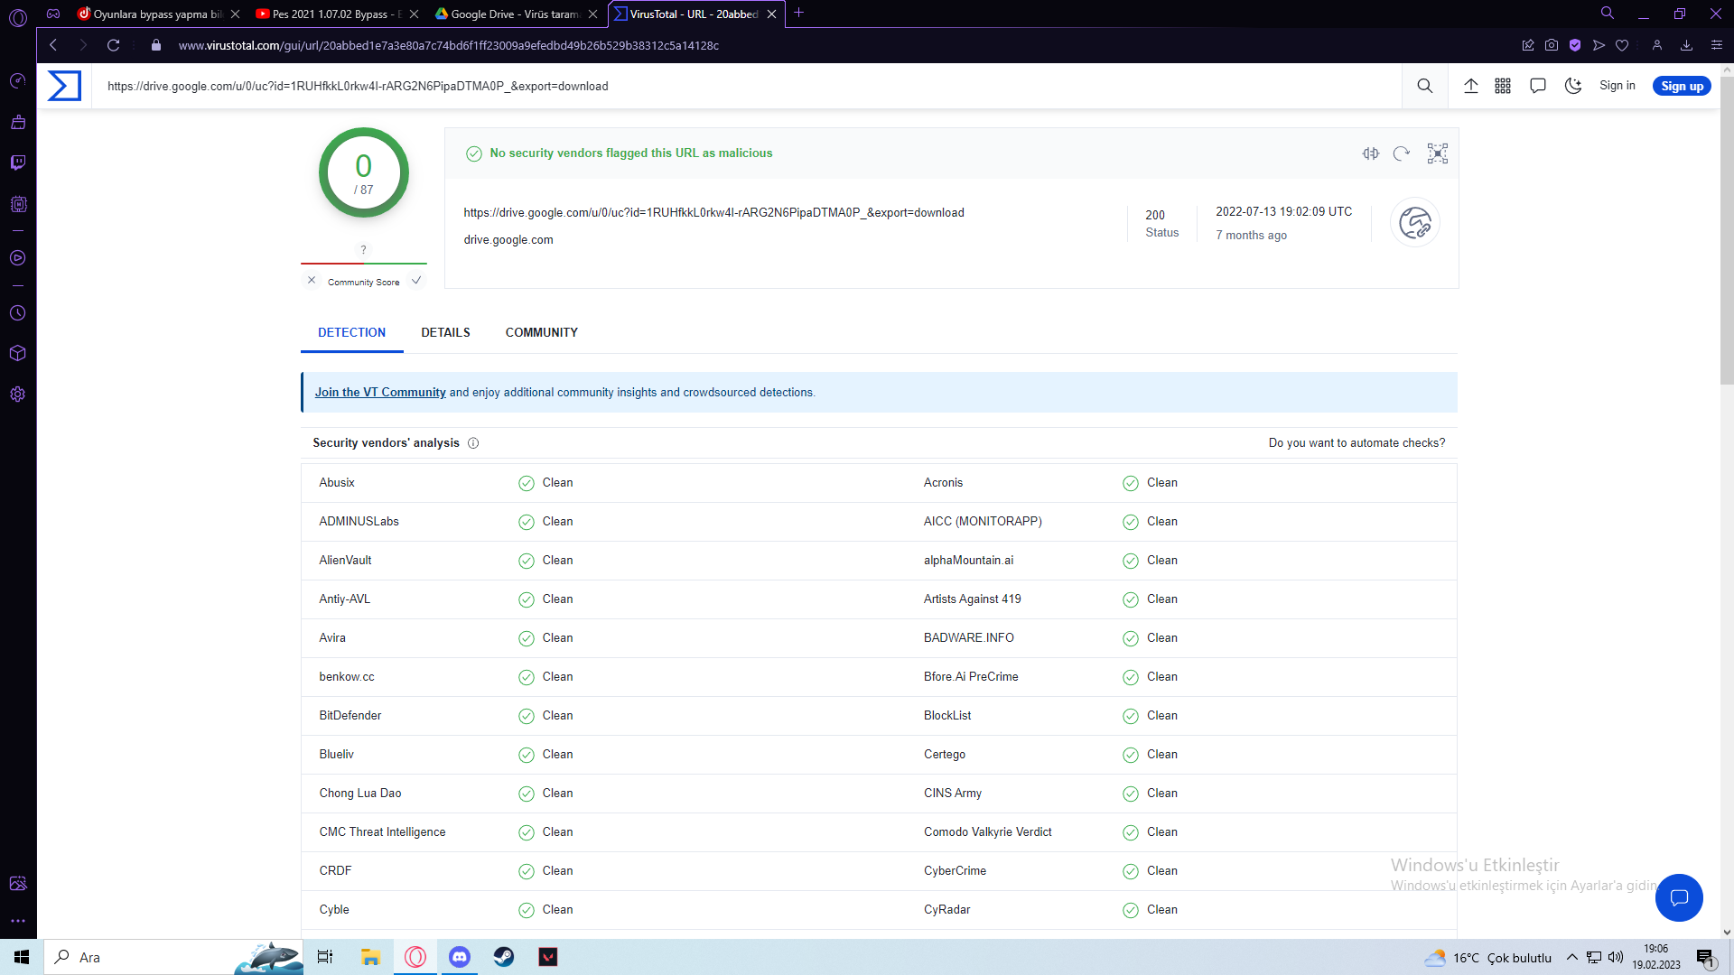Viewport: 1734px width, 975px height.
Task: Click the browser back arrow
Action: coord(53,45)
